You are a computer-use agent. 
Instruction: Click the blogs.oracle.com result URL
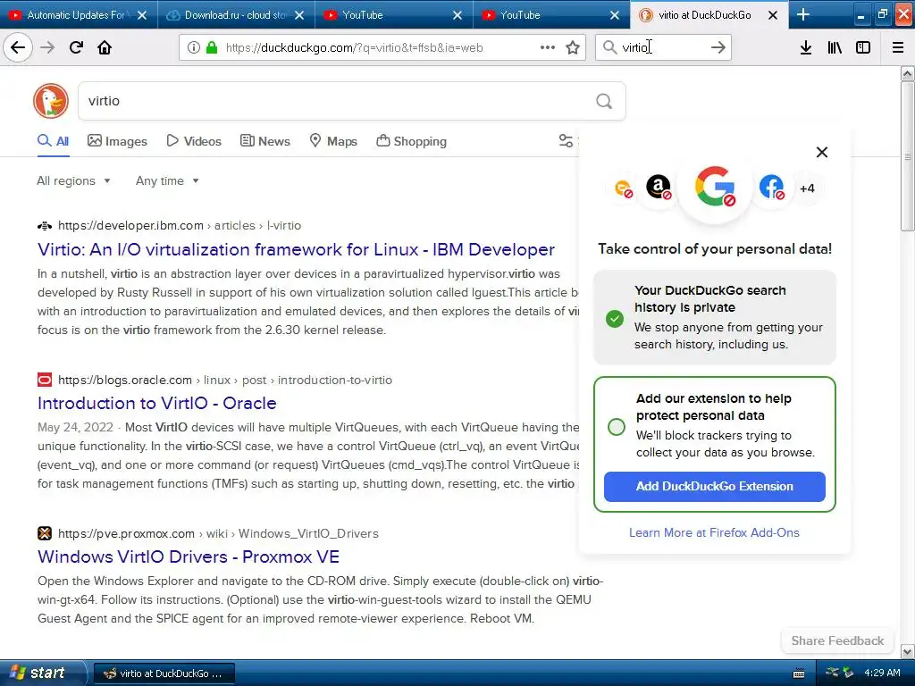[225, 380]
